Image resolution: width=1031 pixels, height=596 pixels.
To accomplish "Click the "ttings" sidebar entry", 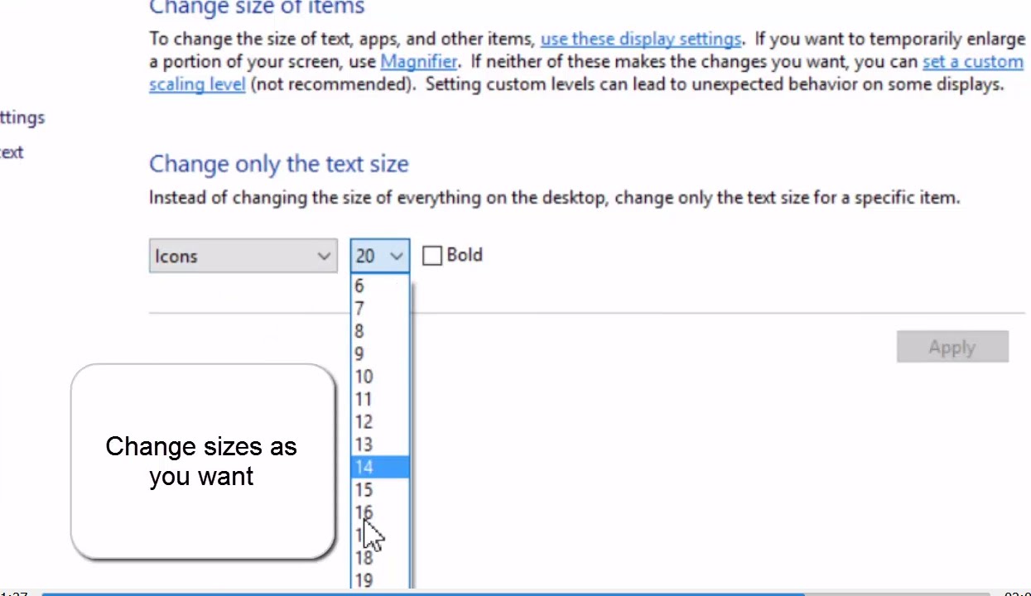I will pyautogui.click(x=22, y=117).
